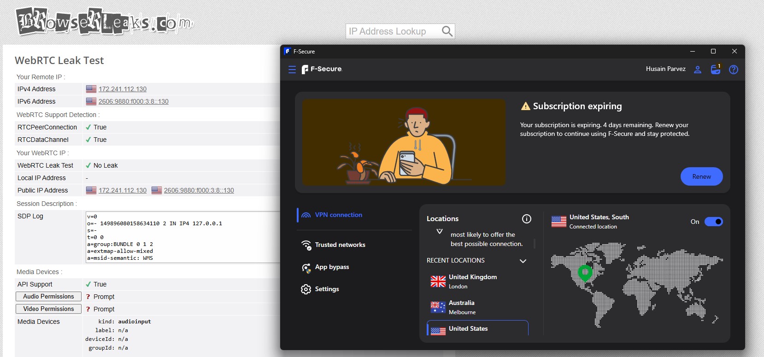Click the 'Subscription expiring' heading
764x357 pixels.
[x=577, y=106]
